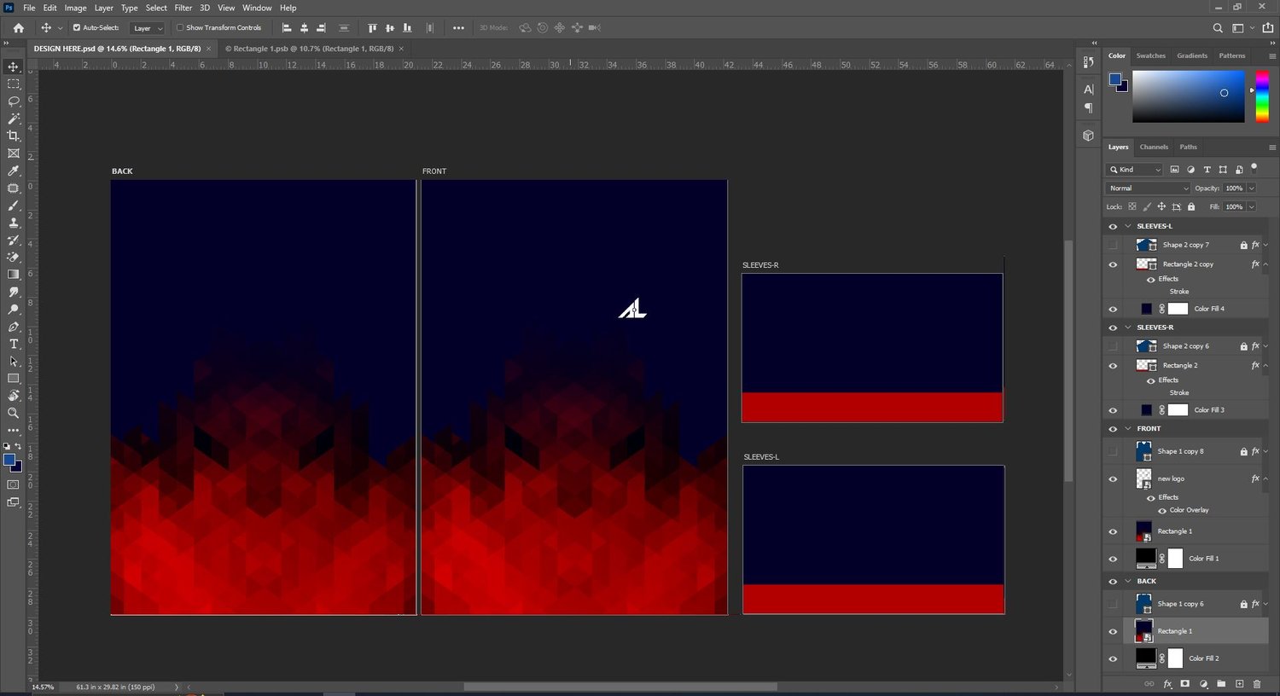Select the Rectangular Marquee tool
The height and width of the screenshot is (696, 1280).
[13, 84]
